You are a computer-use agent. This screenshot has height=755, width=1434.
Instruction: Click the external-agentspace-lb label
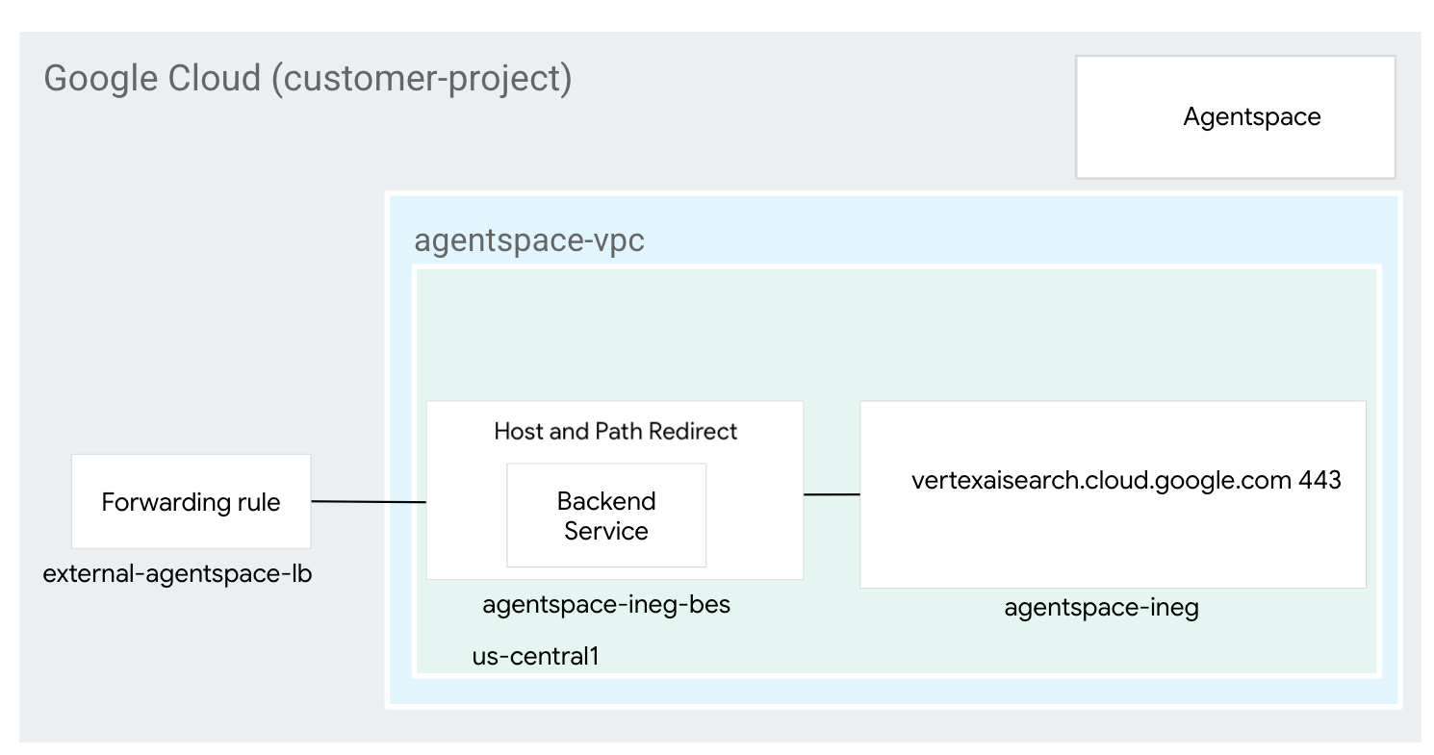coord(177,575)
